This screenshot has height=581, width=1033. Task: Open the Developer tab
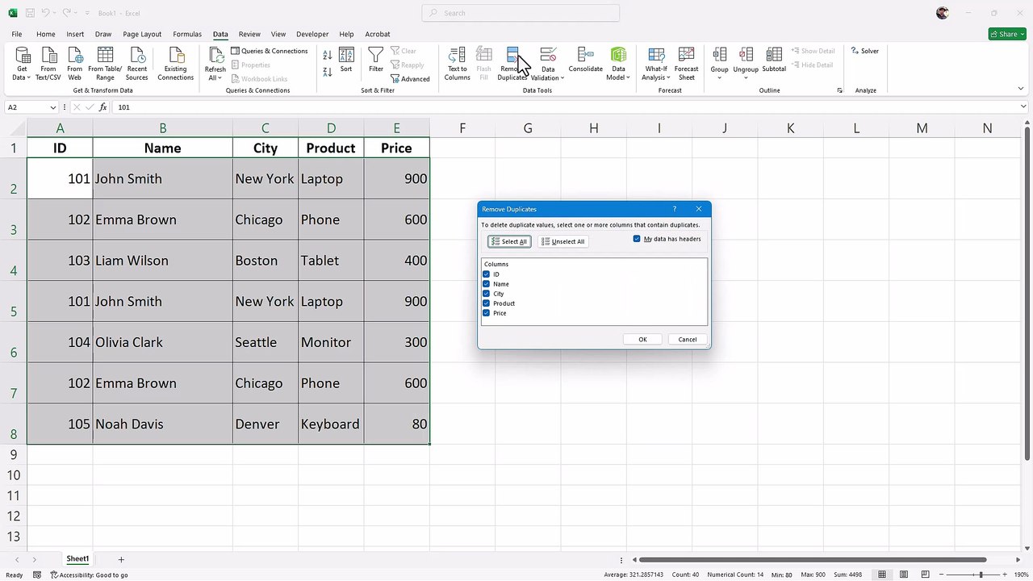point(312,34)
